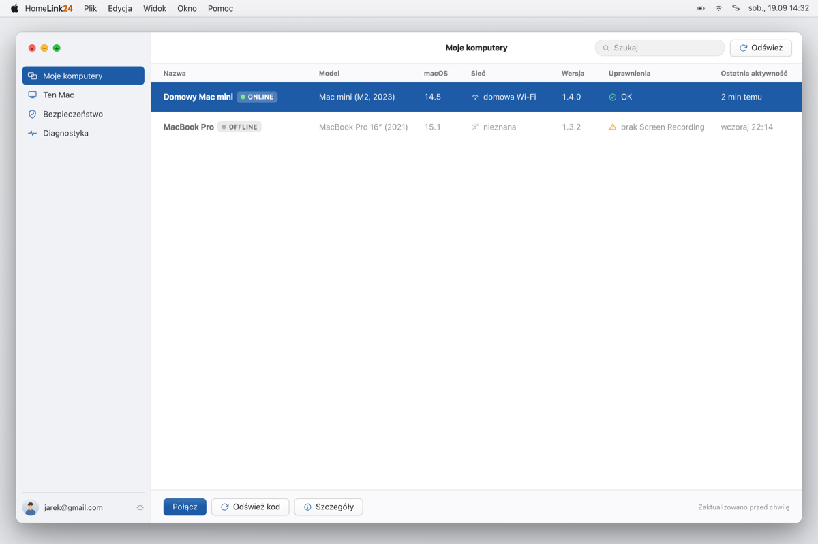Sort by Ostatnia aktywność column header

point(754,73)
